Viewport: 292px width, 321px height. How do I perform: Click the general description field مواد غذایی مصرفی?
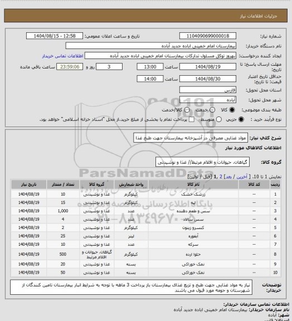tap(191, 138)
